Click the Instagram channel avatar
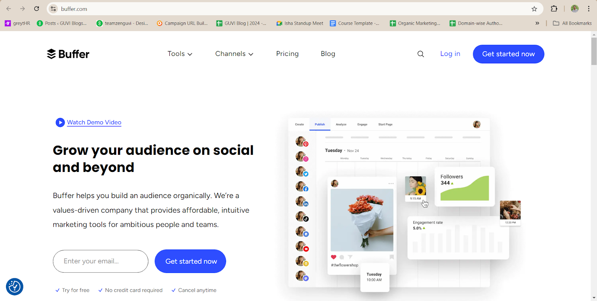This screenshot has height=301, width=597. 301,157
